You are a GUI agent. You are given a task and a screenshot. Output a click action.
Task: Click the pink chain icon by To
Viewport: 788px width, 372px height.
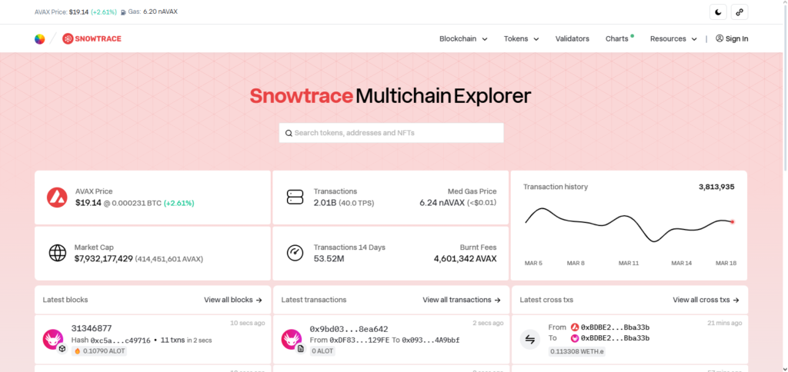pos(575,338)
